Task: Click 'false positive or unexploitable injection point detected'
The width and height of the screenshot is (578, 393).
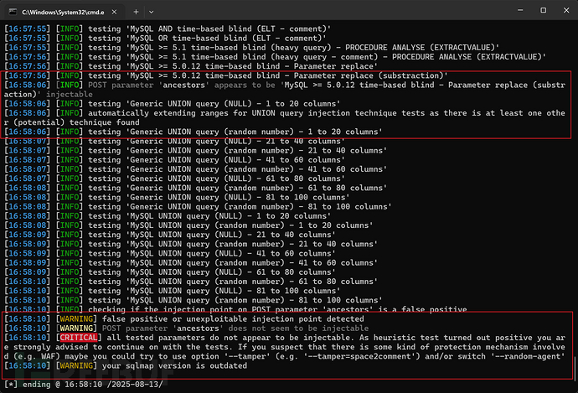Action: 233,319
